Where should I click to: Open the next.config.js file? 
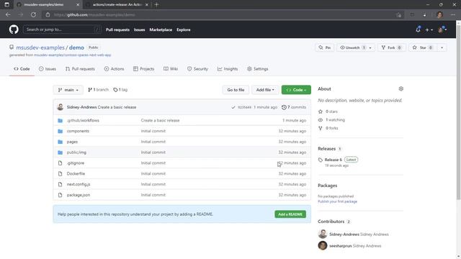click(79, 184)
